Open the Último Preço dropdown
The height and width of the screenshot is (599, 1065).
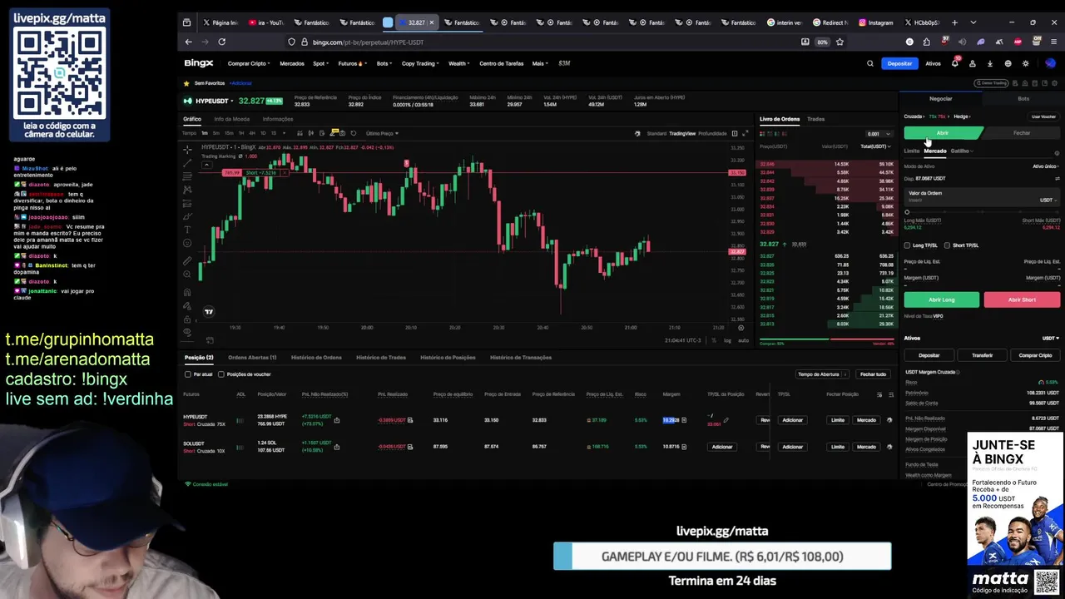pyautogui.click(x=382, y=133)
